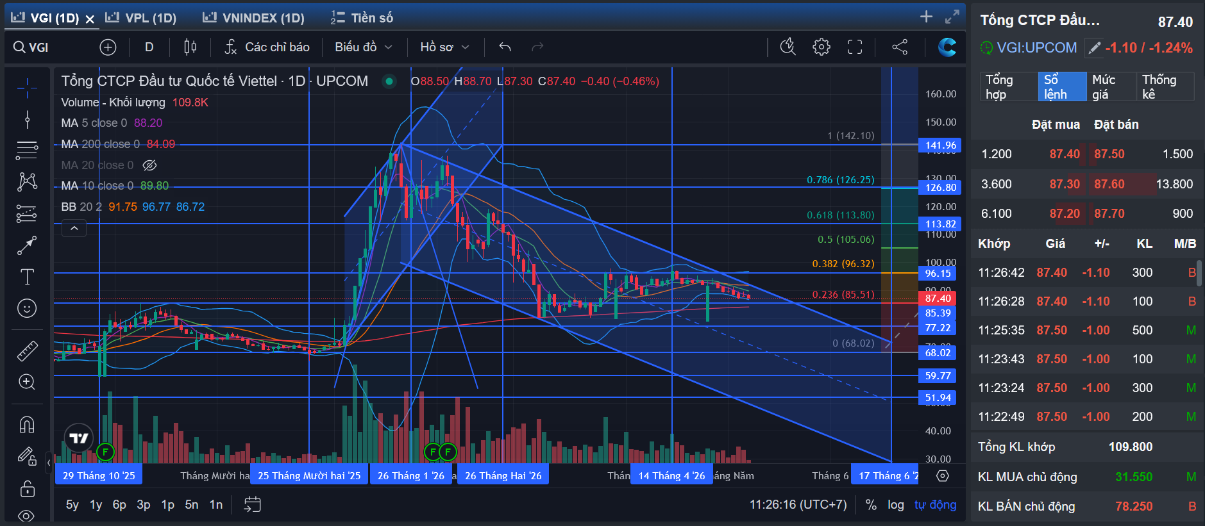Open the candlestick chart style picker
This screenshot has height=526, width=1205.
[x=190, y=47]
